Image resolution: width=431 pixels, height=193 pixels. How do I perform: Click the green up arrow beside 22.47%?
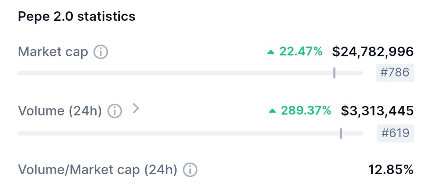[x=271, y=52]
